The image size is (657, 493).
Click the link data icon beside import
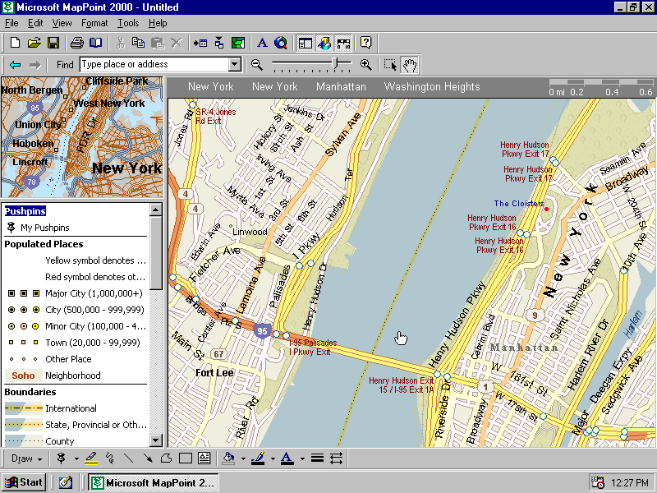tap(219, 43)
